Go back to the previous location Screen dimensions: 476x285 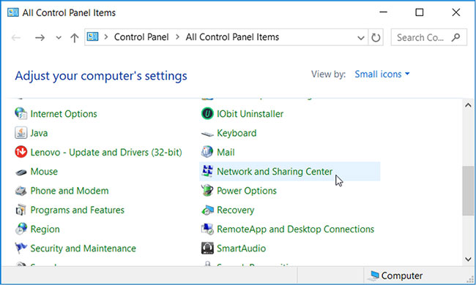click(16, 37)
